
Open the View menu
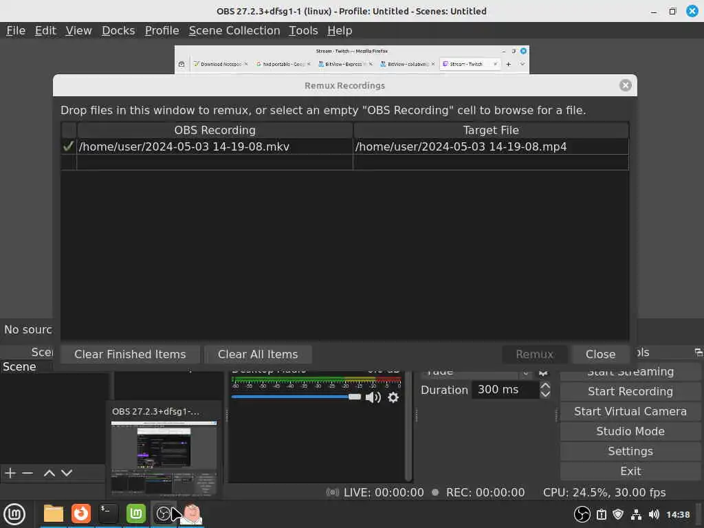tap(78, 30)
